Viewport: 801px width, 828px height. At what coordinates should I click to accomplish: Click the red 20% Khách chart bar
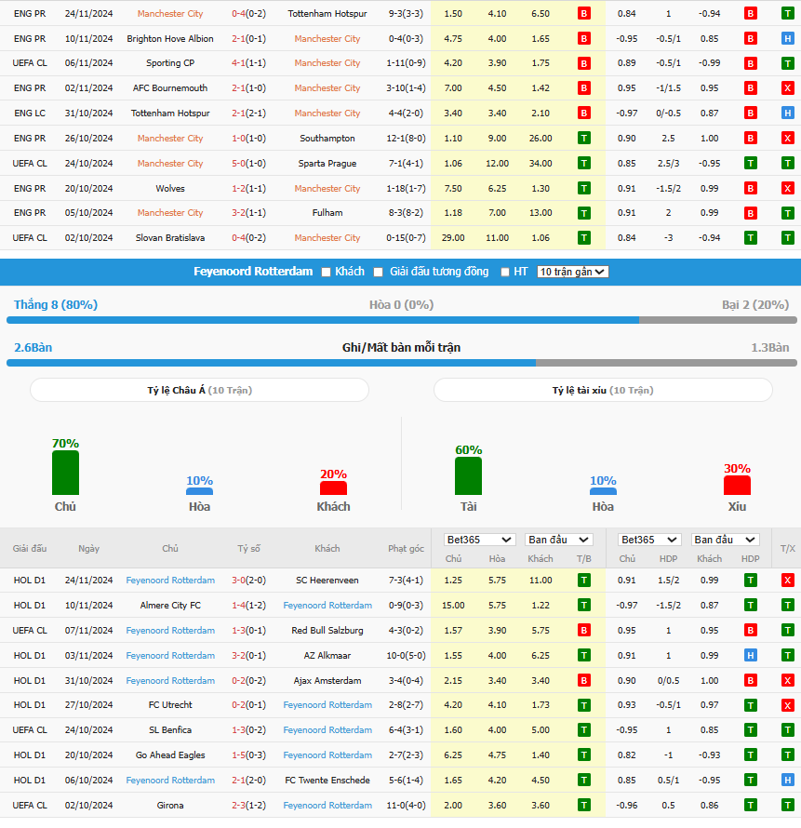point(334,488)
